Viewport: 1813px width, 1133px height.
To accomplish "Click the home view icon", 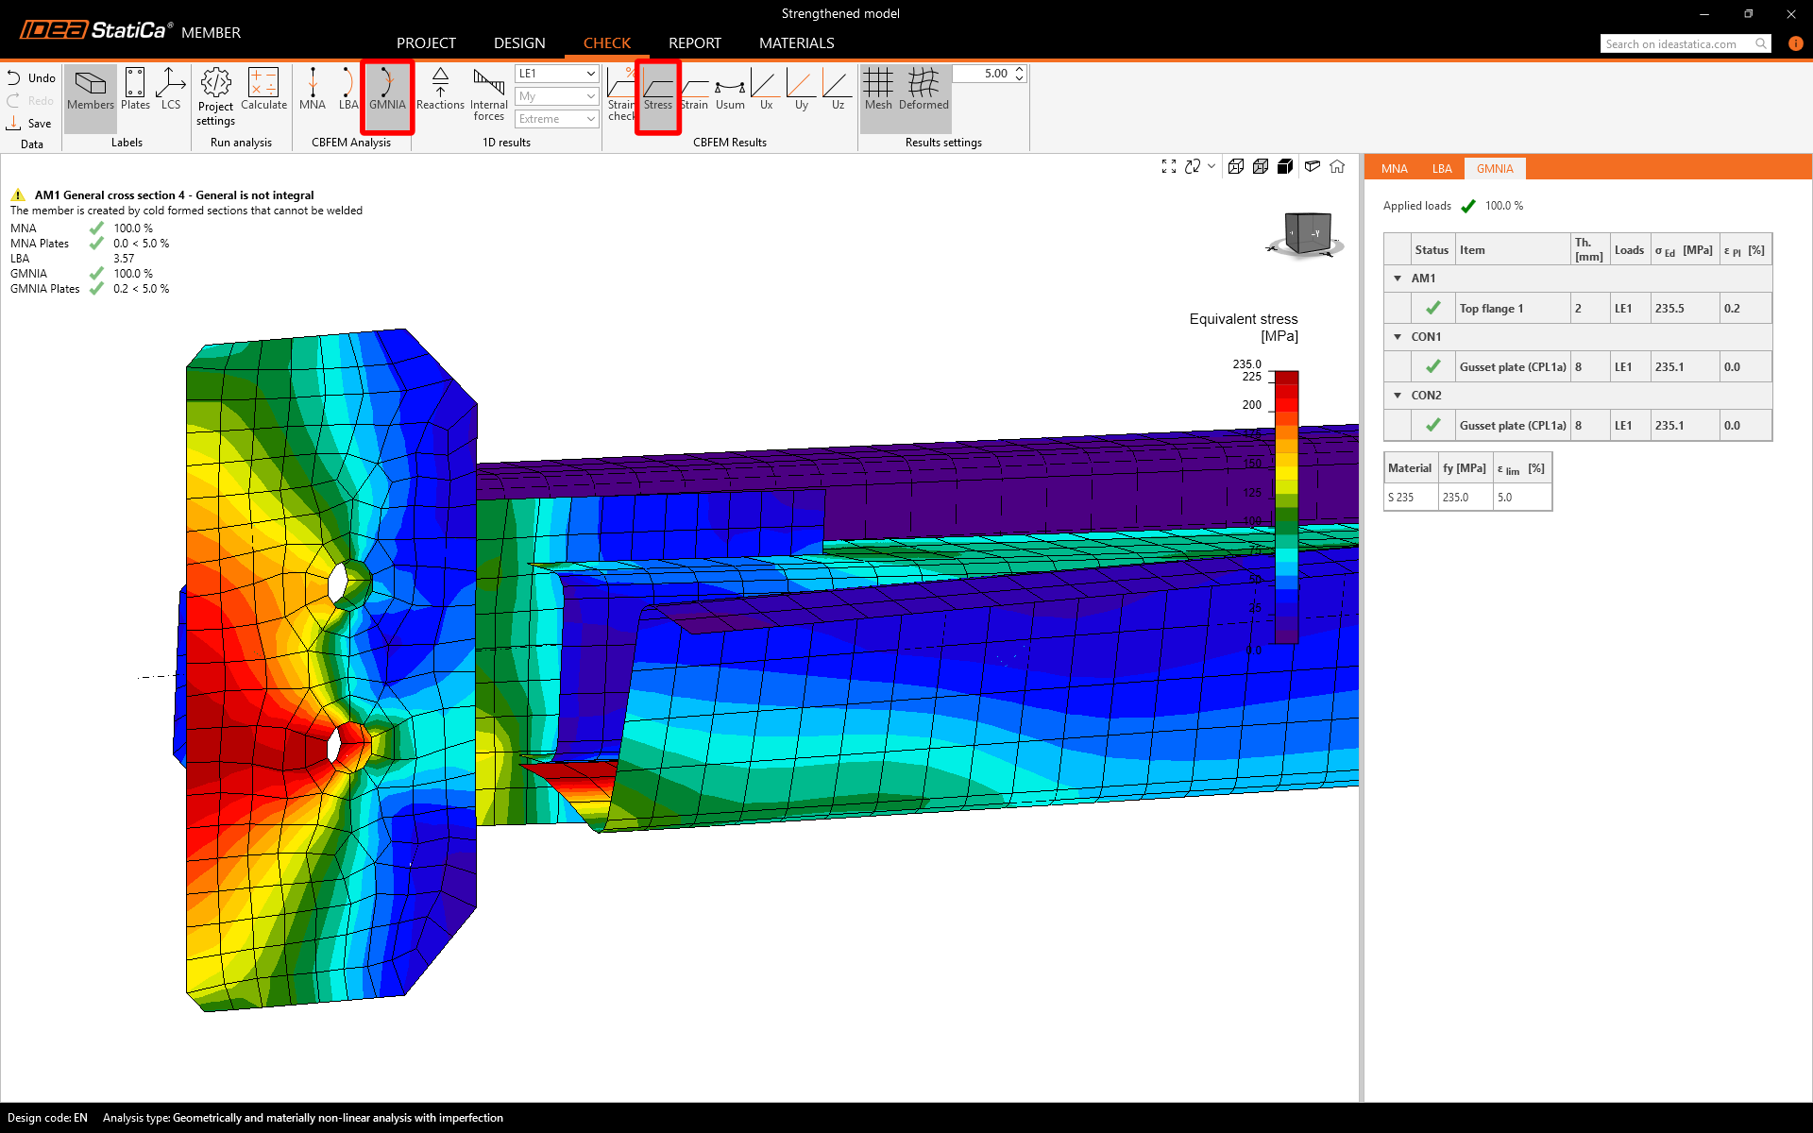I will click(x=1337, y=166).
